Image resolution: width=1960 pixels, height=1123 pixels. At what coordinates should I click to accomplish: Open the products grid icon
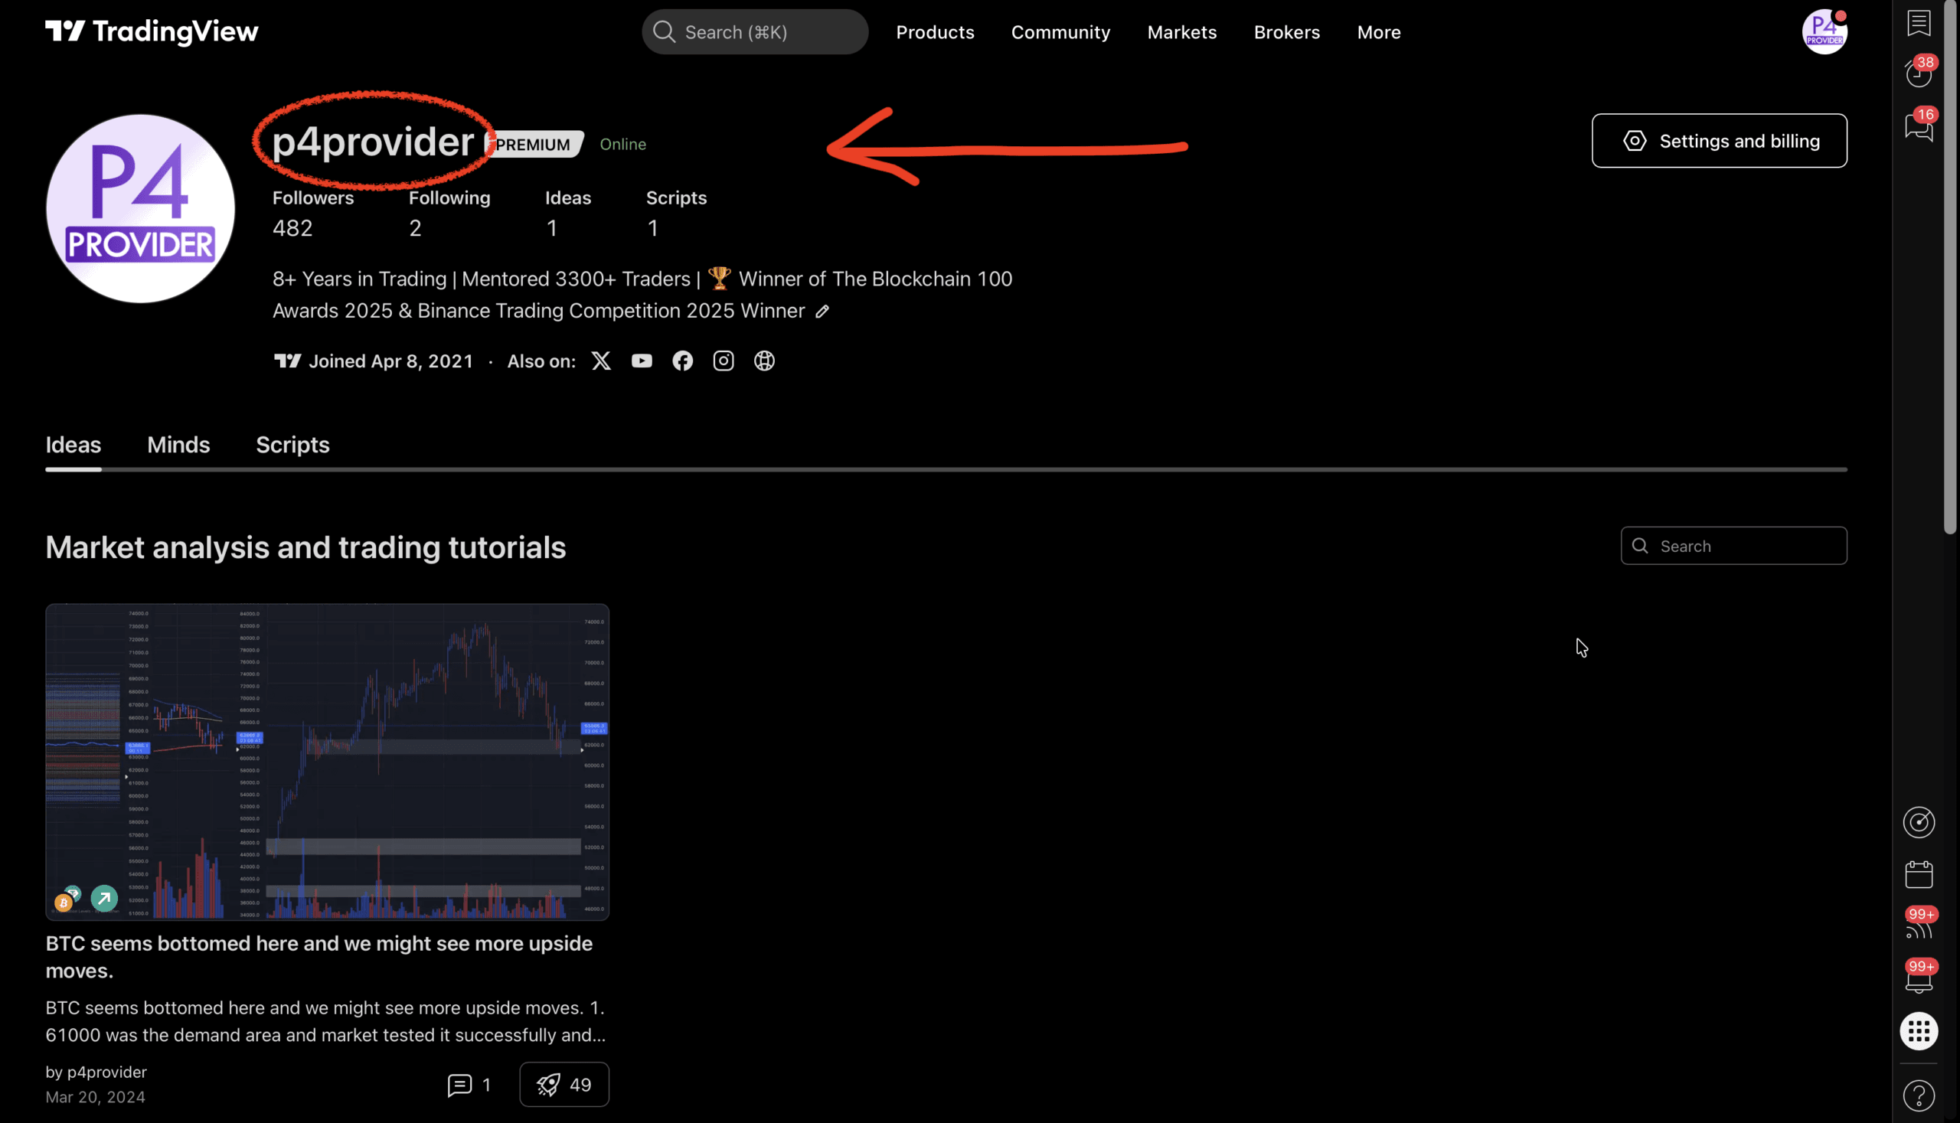pyautogui.click(x=1919, y=1031)
